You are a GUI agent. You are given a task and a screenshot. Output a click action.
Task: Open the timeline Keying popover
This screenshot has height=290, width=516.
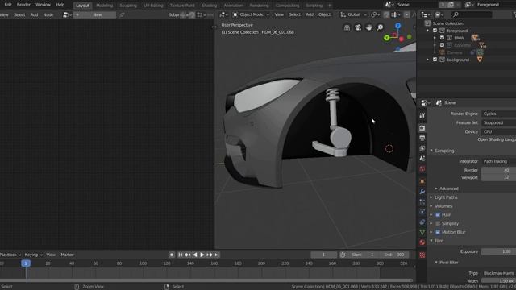click(x=33, y=255)
